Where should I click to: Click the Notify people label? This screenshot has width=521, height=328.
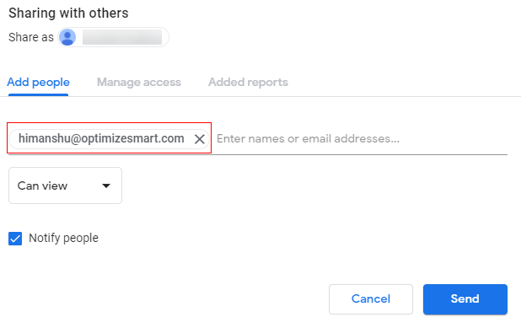coord(63,238)
